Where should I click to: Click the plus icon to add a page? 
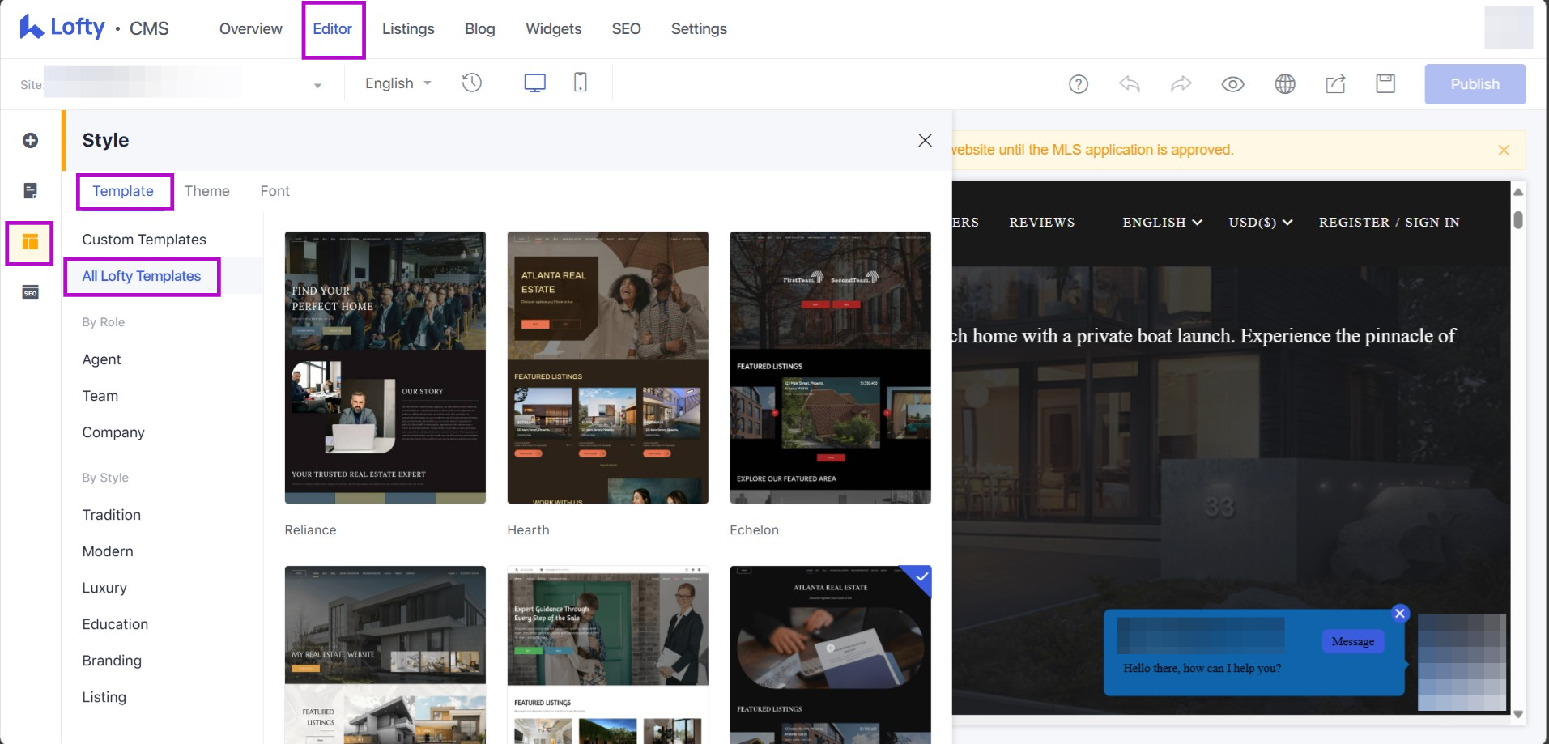30,140
